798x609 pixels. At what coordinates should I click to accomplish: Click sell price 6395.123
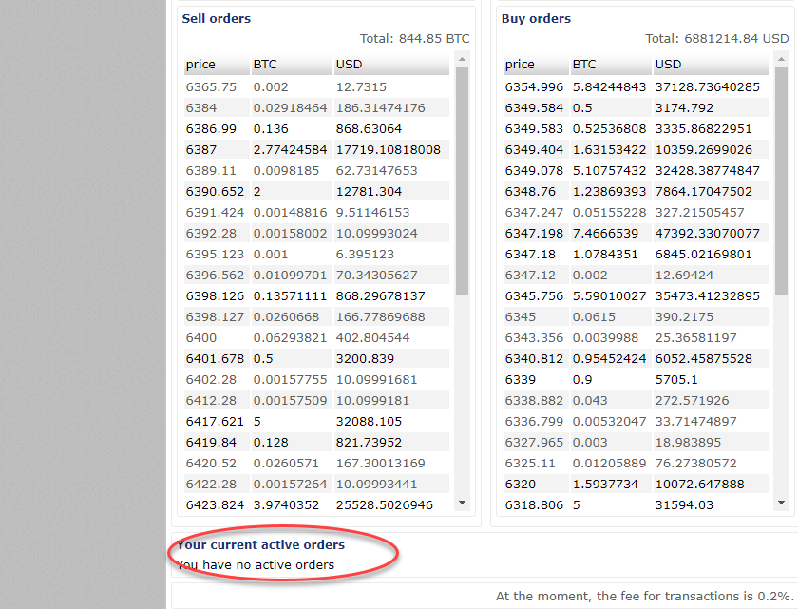(x=215, y=254)
